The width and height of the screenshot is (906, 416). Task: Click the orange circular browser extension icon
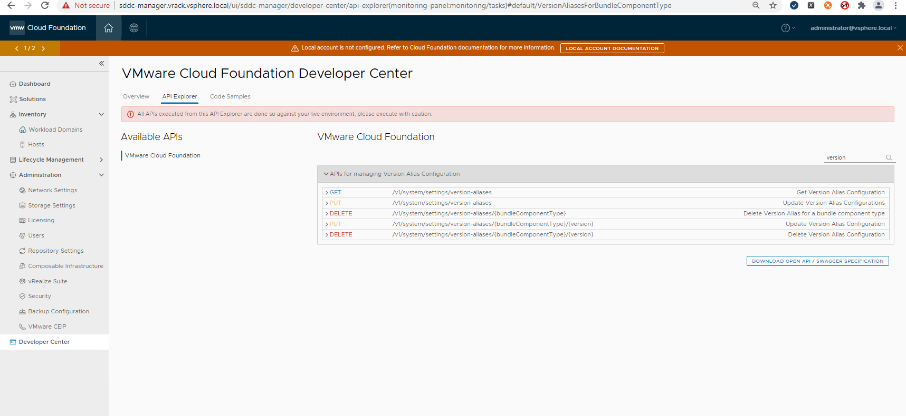pos(828,5)
